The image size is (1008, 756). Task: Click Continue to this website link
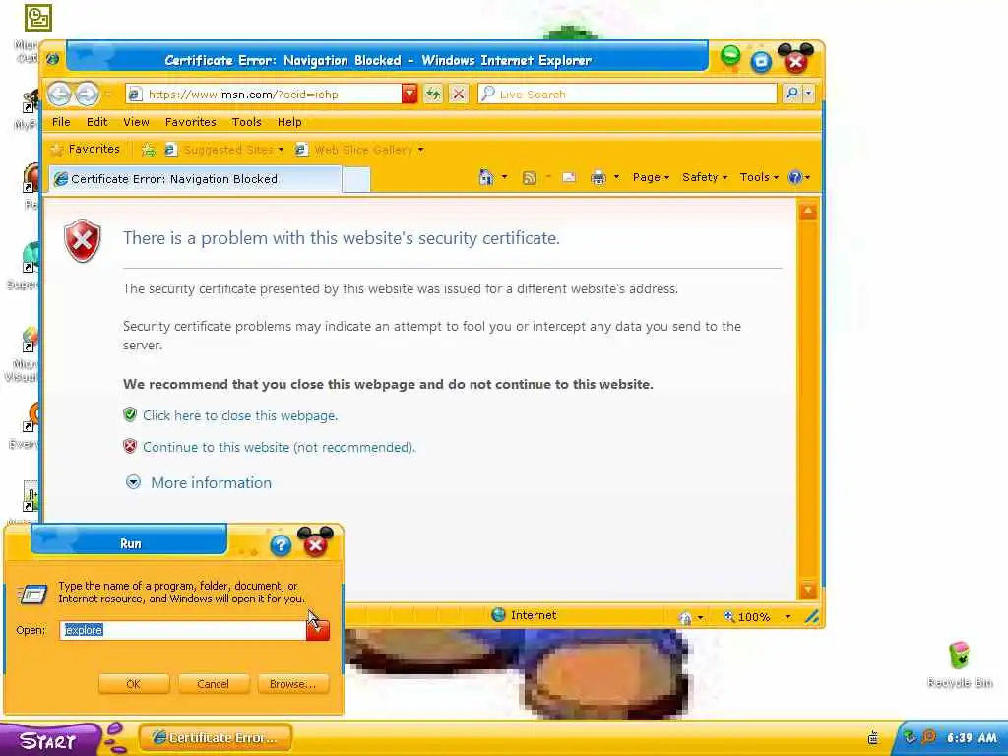click(279, 448)
